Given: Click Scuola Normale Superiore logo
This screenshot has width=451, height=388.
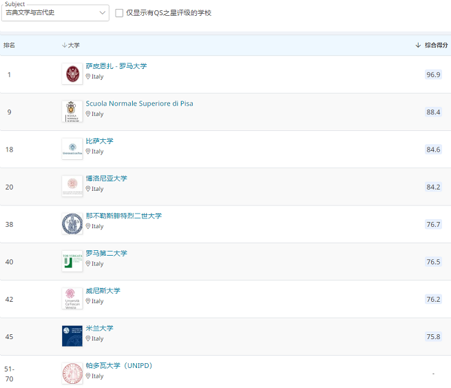Looking at the screenshot, I should pyautogui.click(x=72, y=112).
